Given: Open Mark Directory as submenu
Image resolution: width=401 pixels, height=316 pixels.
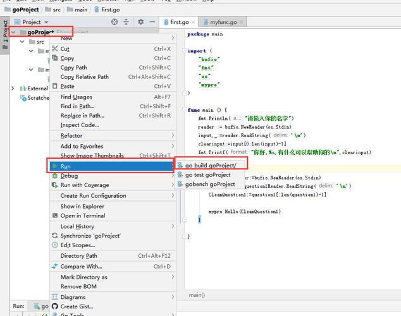Looking at the screenshot, I should [x=113, y=277].
